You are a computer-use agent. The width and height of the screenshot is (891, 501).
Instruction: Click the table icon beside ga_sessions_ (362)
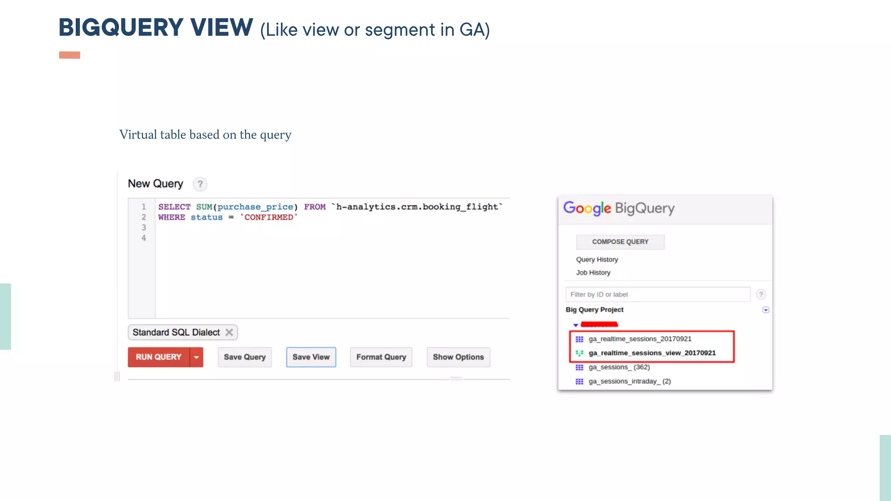tap(579, 367)
